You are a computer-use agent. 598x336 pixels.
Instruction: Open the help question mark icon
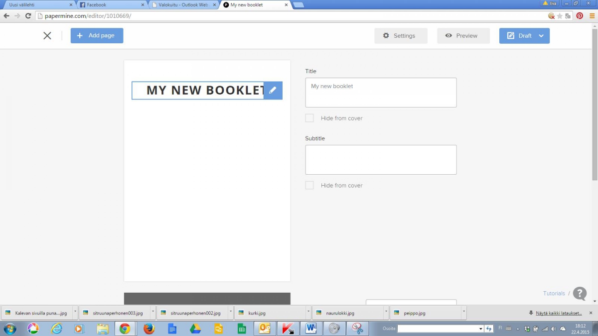(580, 294)
